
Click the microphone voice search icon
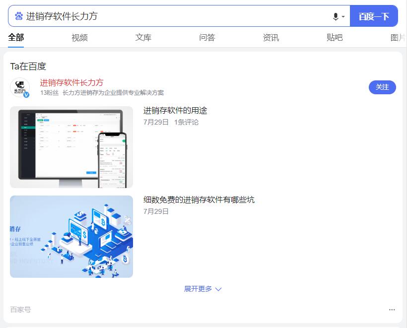pyautogui.click(x=336, y=16)
